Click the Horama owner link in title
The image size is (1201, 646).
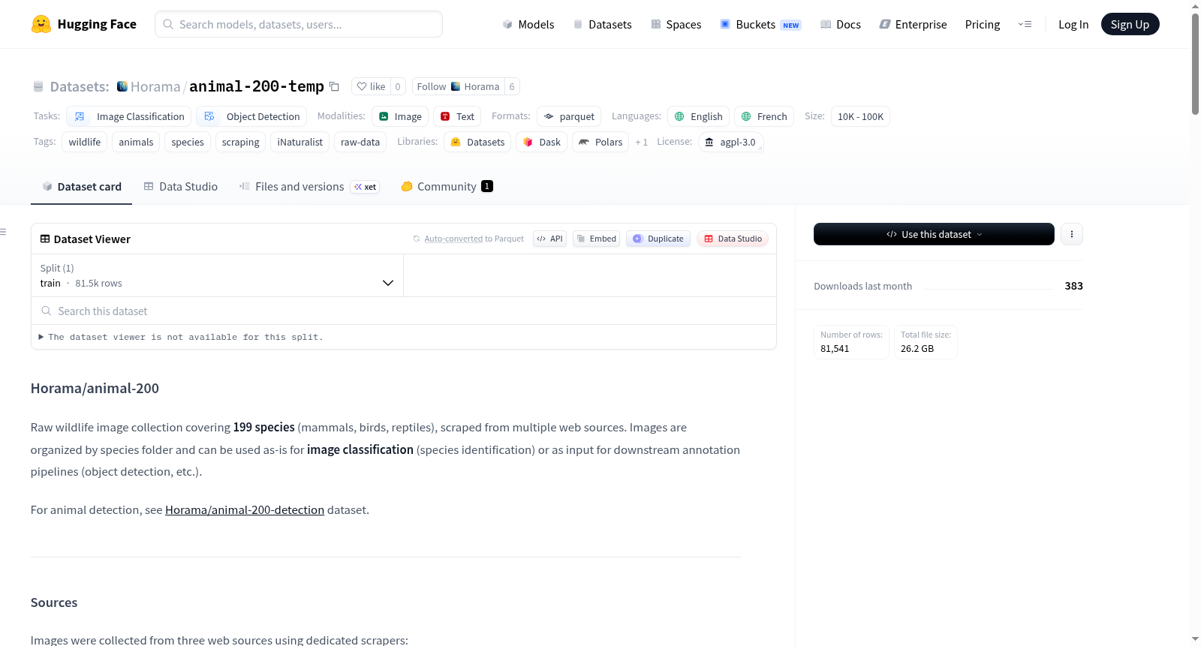[x=155, y=86]
